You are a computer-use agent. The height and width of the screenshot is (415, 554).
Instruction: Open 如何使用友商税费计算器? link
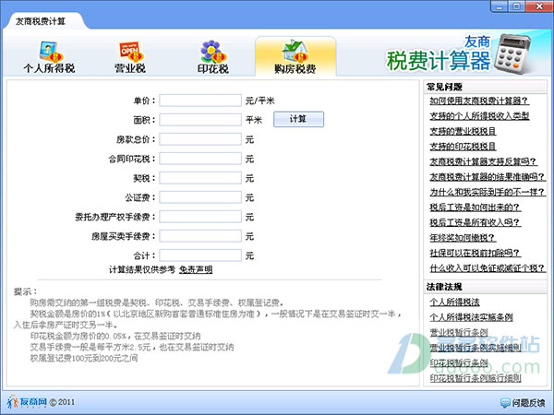pos(478,101)
